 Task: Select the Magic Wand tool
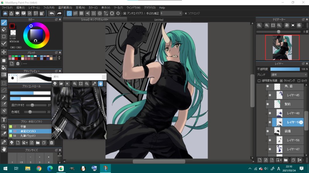[x=4, y=97]
